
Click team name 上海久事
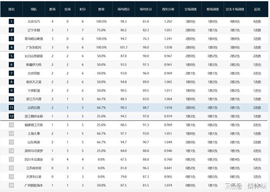[x=34, y=133]
